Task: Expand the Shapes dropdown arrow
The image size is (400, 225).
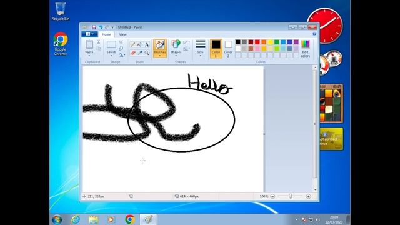Action: pos(176,56)
